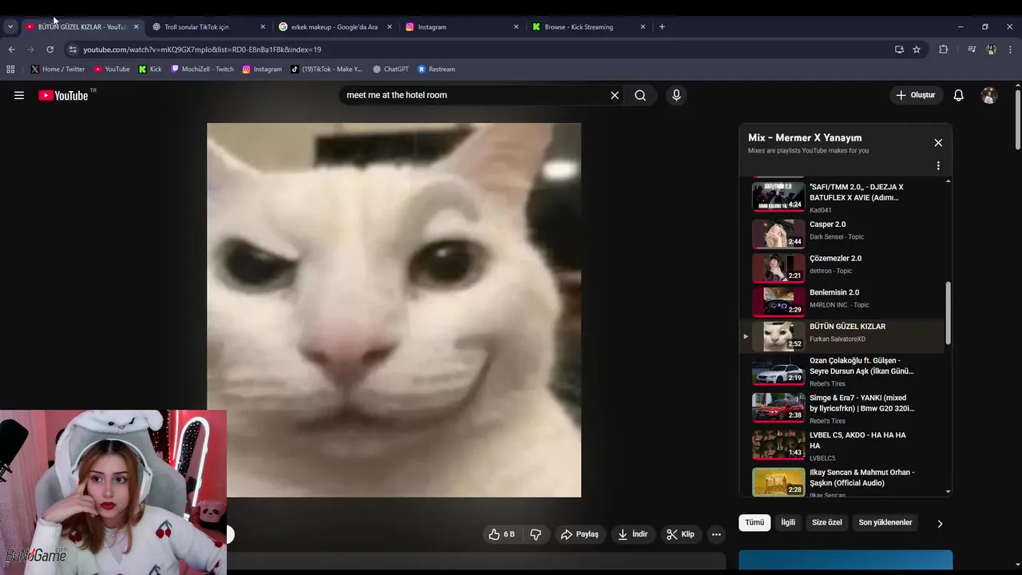Play Ozan Çolakoğlu ft. Gülşen track
The height and width of the screenshot is (575, 1022).
[842, 373]
